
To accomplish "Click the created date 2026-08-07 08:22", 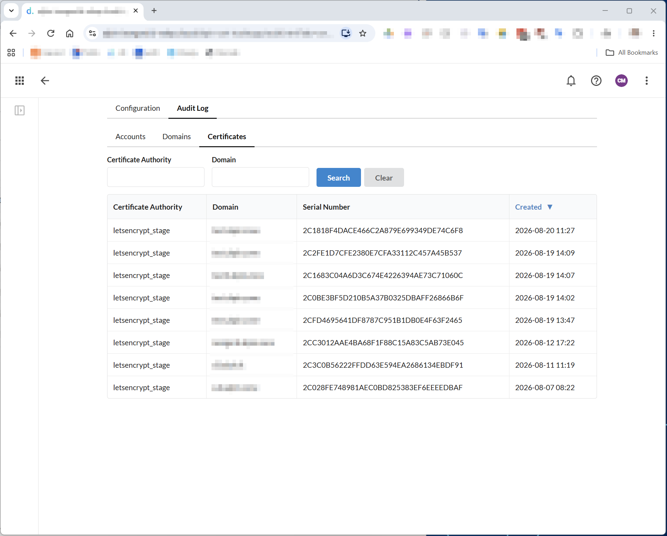I will point(545,388).
